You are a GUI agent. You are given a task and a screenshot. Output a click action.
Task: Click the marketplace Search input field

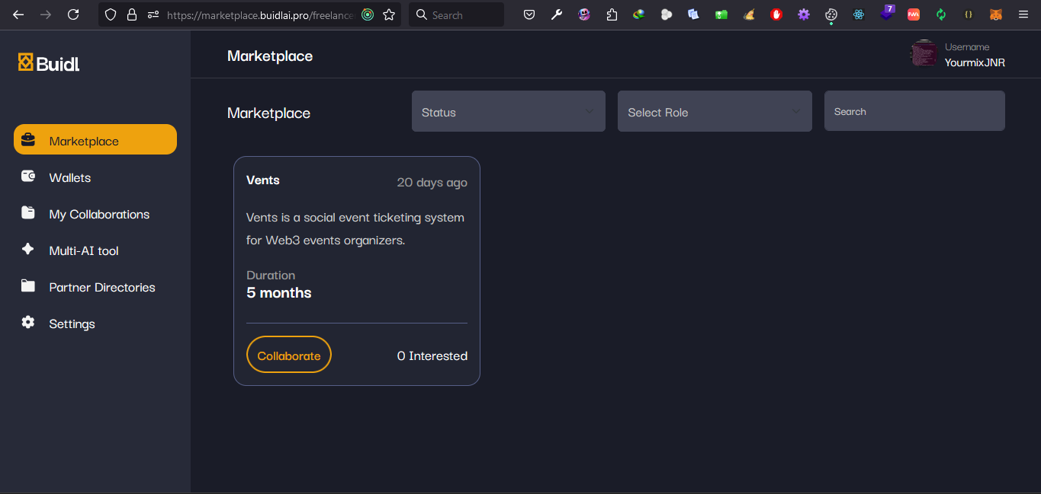[914, 112]
